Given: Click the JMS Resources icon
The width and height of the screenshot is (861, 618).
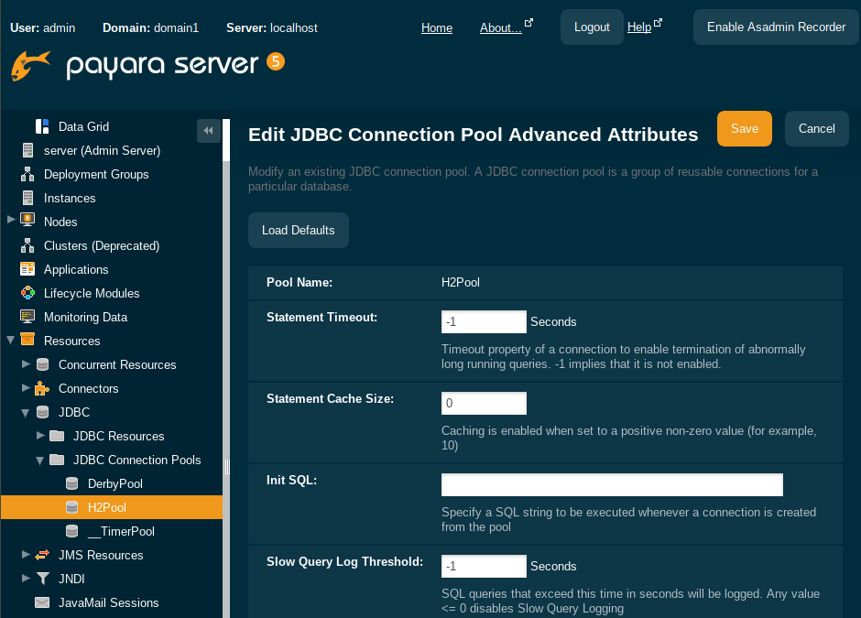Looking at the screenshot, I should tap(40, 555).
